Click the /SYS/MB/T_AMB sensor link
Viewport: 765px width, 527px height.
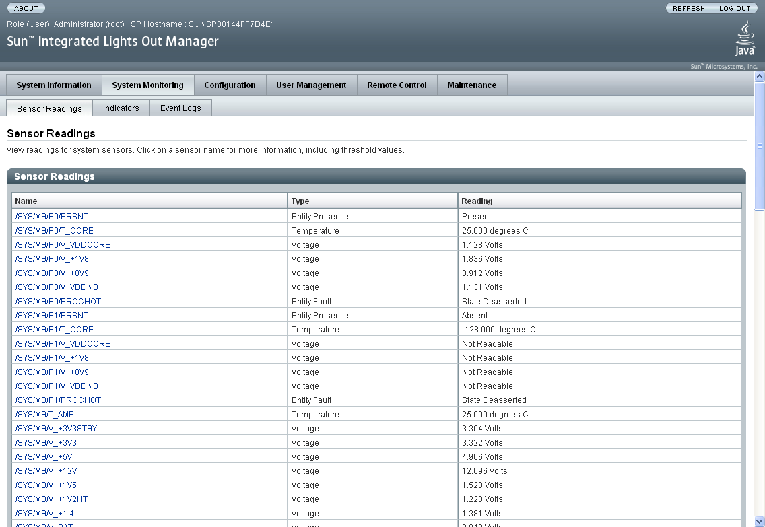tap(44, 415)
